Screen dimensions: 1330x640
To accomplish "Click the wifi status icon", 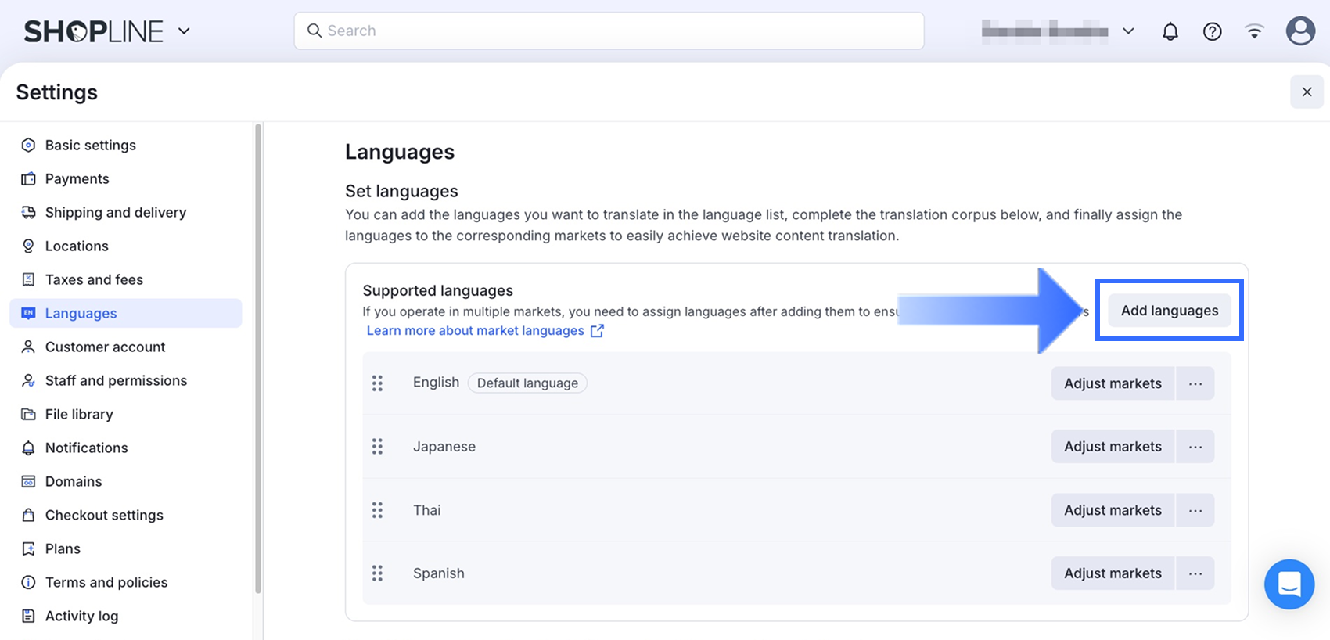I will [x=1254, y=31].
